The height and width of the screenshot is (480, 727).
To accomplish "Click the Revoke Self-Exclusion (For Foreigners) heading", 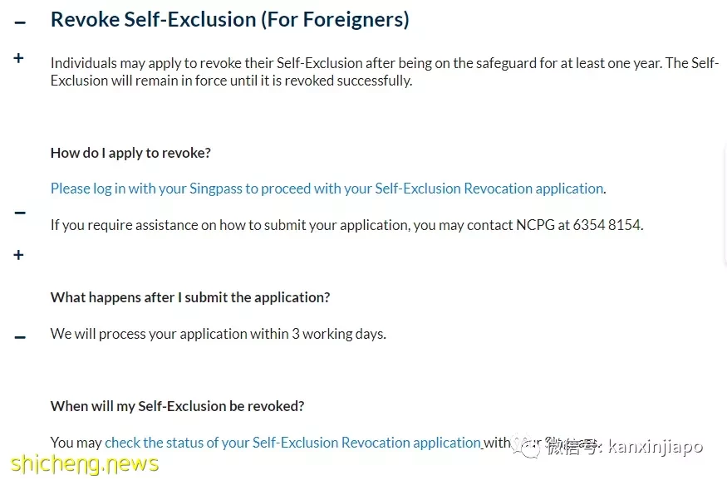I will pos(230,20).
